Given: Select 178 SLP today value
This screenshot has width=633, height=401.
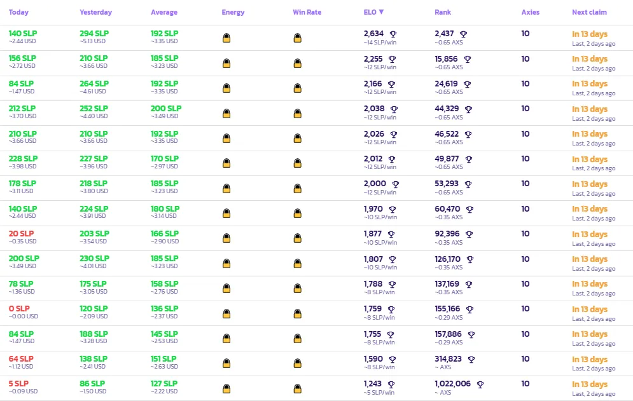Looking at the screenshot, I should pyautogui.click(x=22, y=184).
